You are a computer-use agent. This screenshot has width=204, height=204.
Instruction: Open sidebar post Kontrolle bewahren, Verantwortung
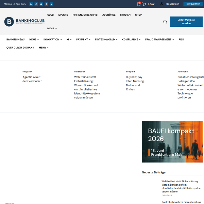click(181, 202)
